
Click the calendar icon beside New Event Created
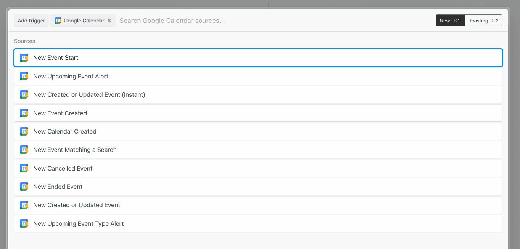click(x=24, y=113)
